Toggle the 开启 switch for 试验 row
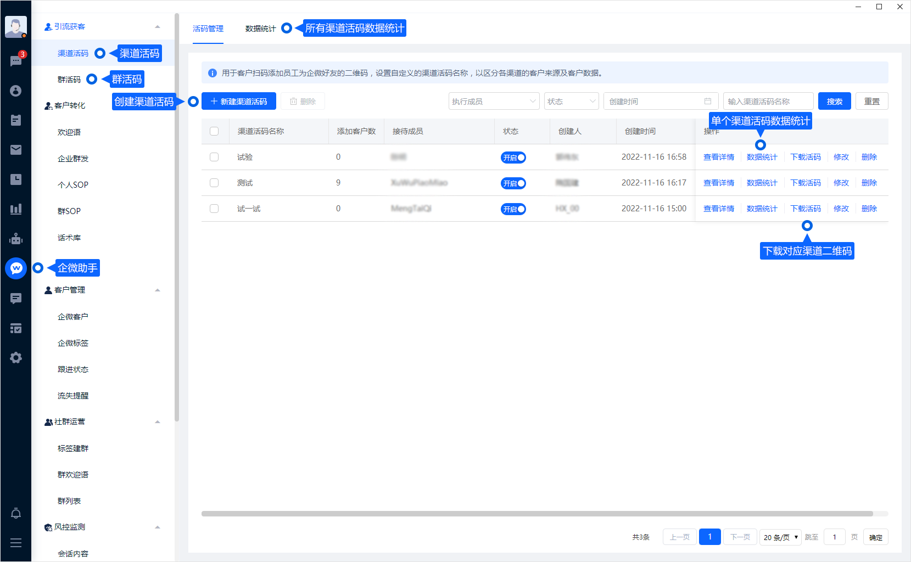 pyautogui.click(x=513, y=158)
